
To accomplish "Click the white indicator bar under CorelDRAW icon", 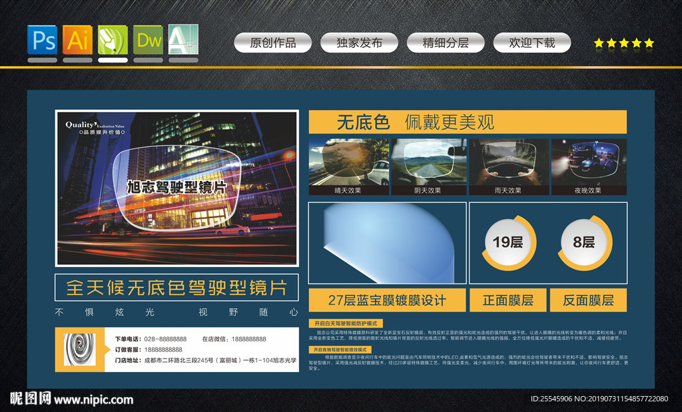I will [113, 61].
